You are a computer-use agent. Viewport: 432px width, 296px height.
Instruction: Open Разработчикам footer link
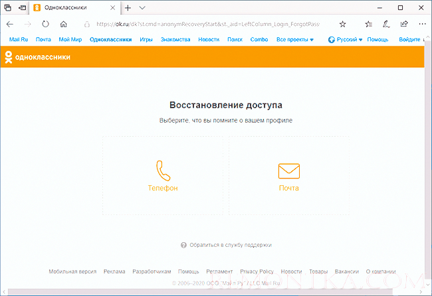pos(152,271)
